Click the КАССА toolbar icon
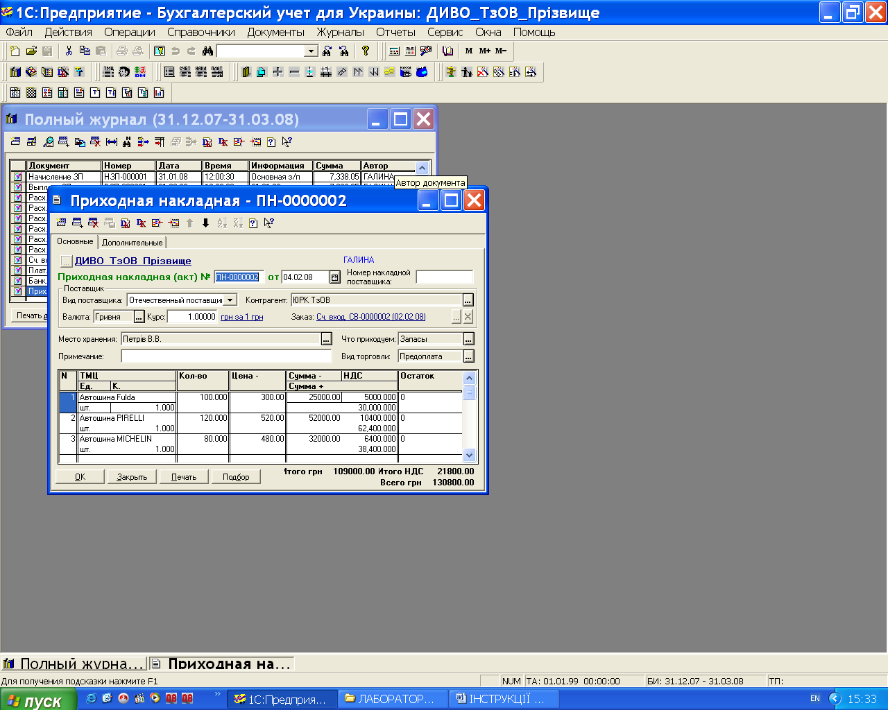888x710 pixels. (406, 71)
